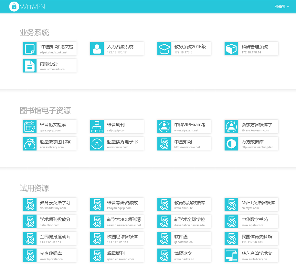
Task: Click the 业务系统 section heading
Action: [34, 33]
